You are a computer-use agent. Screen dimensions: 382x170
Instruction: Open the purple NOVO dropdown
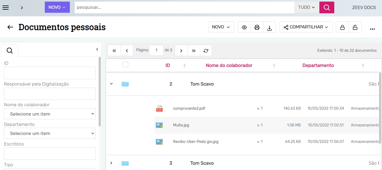pyautogui.click(x=57, y=7)
